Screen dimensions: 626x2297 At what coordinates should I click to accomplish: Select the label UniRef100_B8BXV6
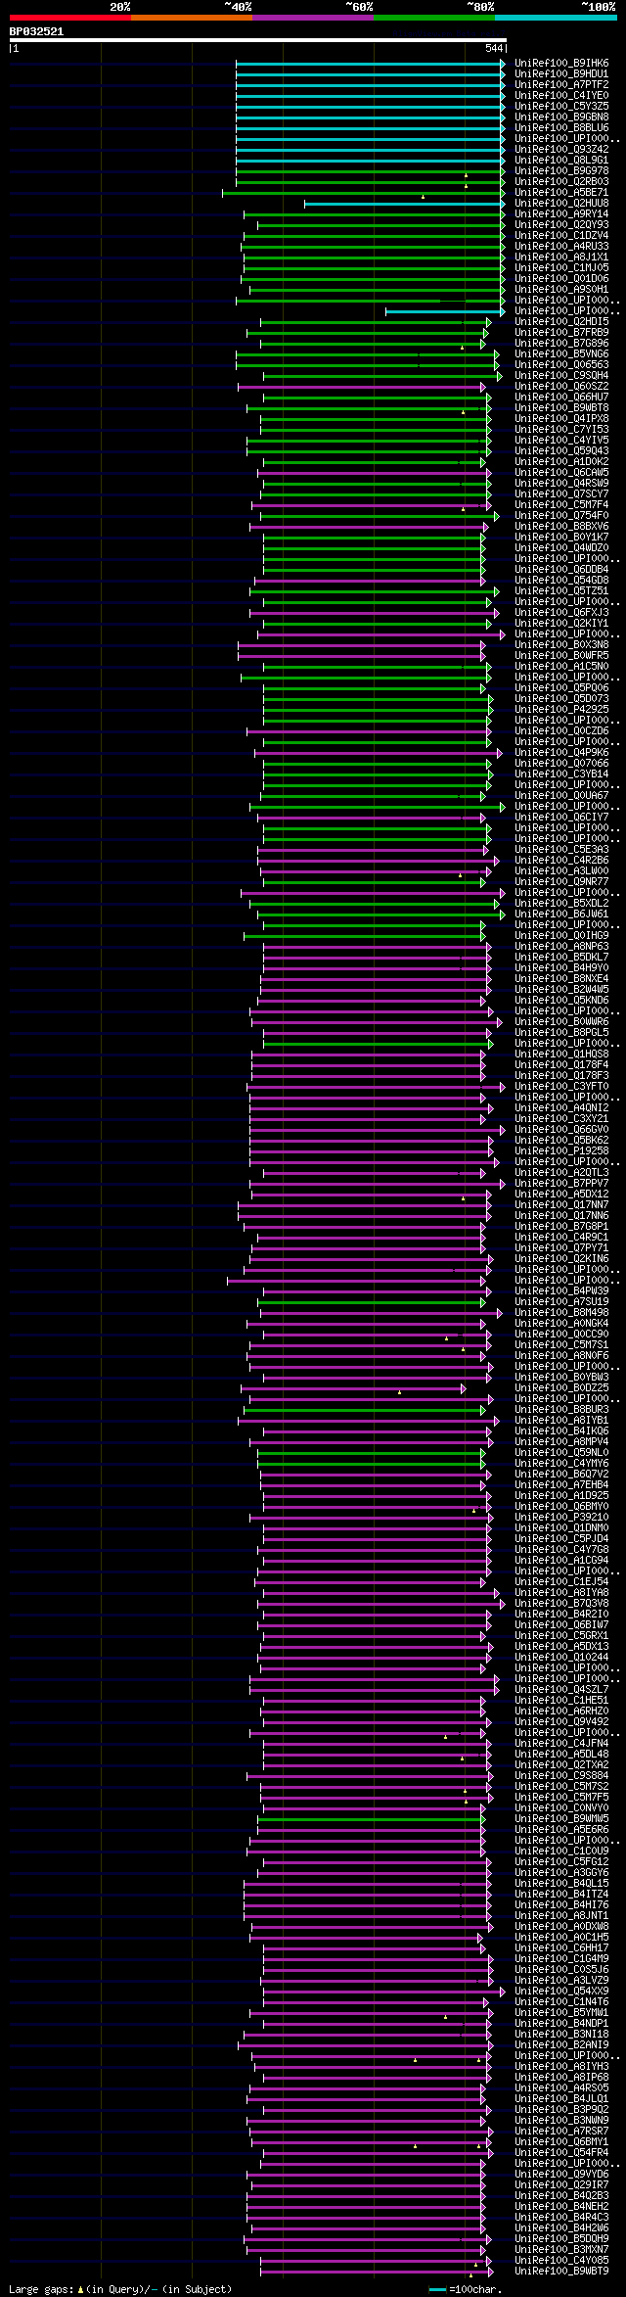(x=561, y=526)
